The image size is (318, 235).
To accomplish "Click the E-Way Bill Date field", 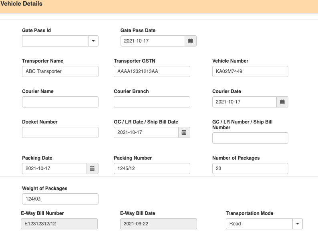I will pyautogui.click(x=158, y=224).
